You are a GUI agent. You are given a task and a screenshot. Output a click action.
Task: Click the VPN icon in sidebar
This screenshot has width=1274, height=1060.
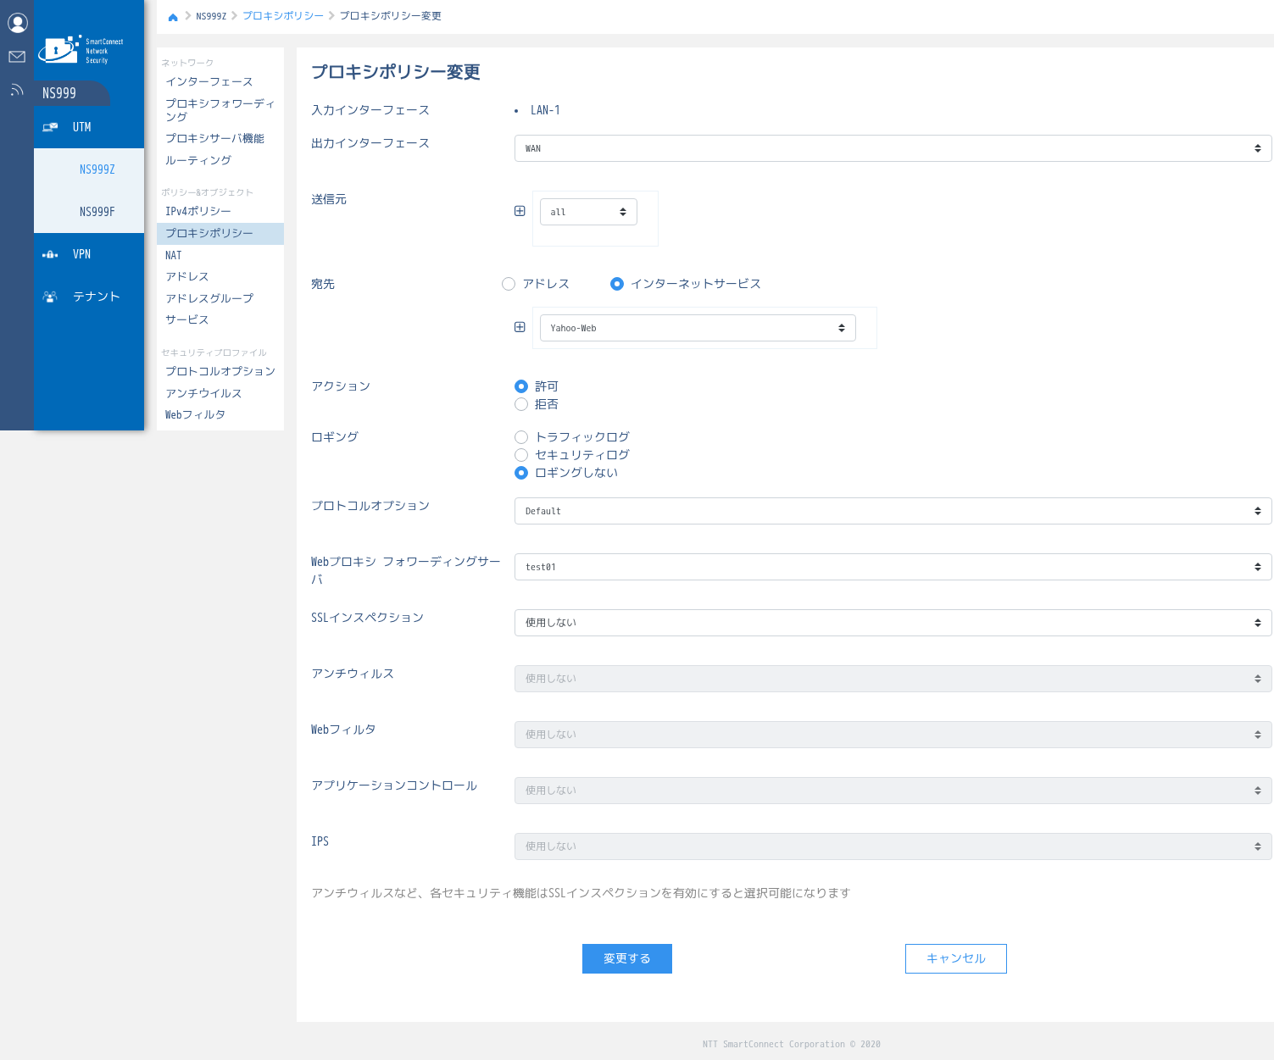pyautogui.click(x=50, y=254)
